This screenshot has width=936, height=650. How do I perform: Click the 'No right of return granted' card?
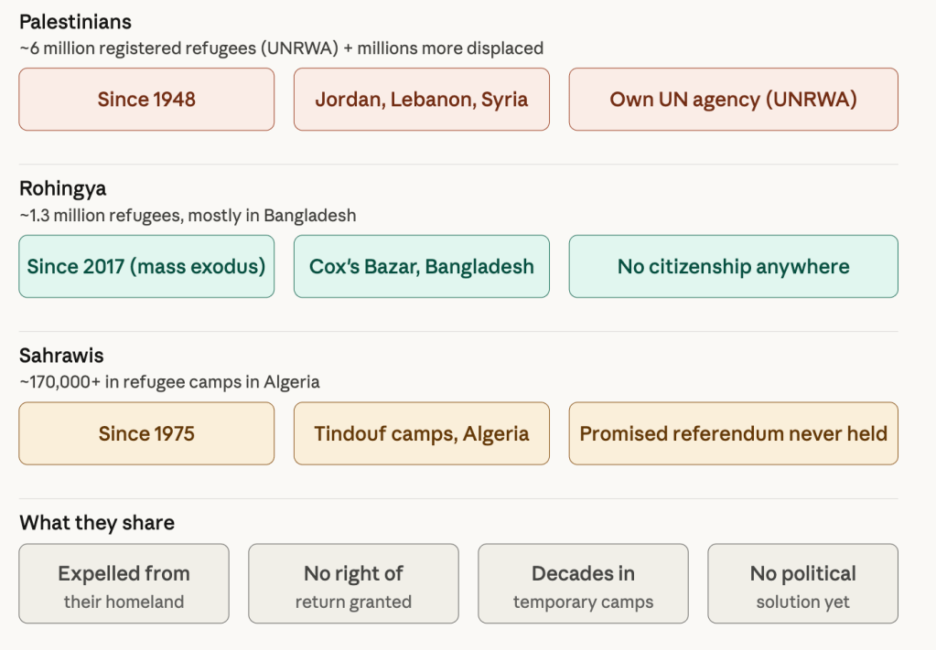point(353,584)
